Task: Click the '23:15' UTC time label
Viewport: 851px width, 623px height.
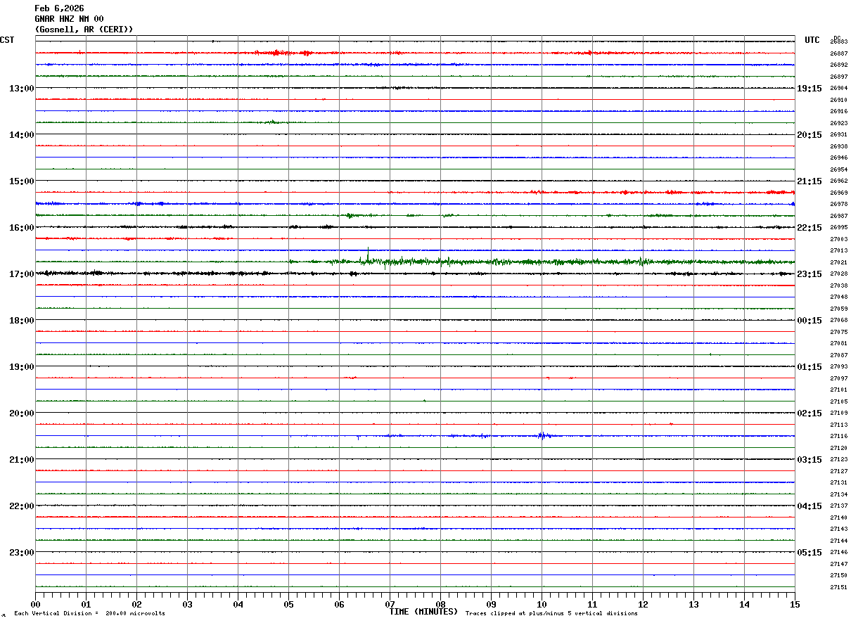Action: click(809, 274)
